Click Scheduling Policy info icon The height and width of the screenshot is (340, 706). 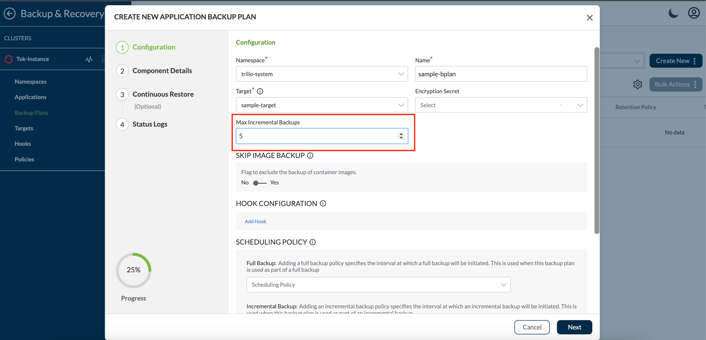click(x=313, y=242)
